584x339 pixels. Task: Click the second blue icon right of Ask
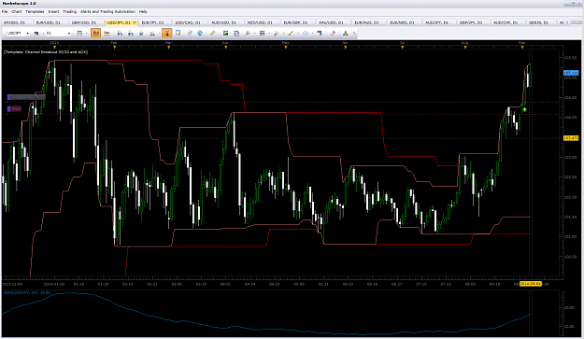(131, 33)
